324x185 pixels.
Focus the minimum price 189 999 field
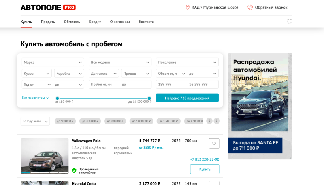pyautogui.click(x=171, y=84)
